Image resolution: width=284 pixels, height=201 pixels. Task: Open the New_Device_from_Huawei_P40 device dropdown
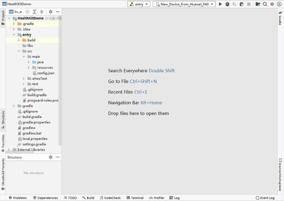[x=184, y=4]
